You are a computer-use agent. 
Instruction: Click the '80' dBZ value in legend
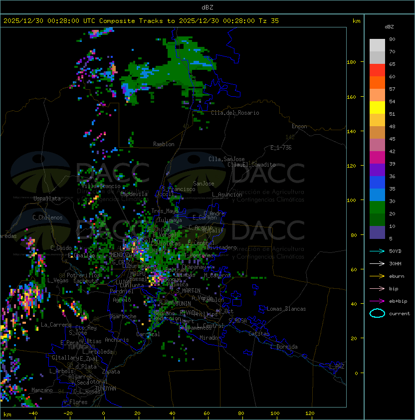pos(392,39)
